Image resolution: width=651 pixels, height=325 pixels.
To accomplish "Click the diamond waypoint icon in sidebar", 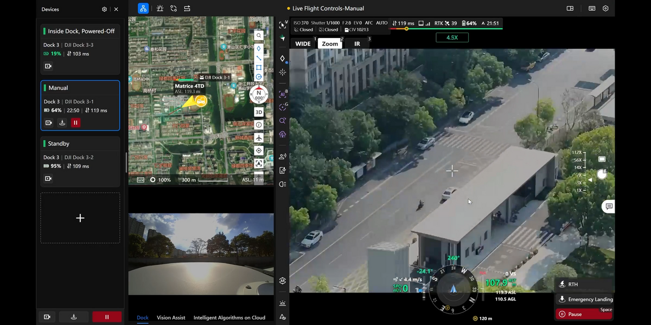I will (x=282, y=58).
